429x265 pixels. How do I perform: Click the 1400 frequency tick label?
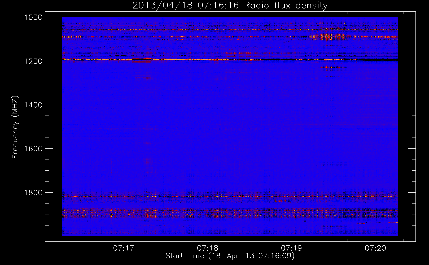tap(33, 105)
